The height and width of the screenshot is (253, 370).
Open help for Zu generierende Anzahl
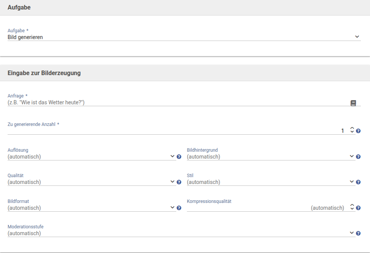pyautogui.click(x=358, y=131)
